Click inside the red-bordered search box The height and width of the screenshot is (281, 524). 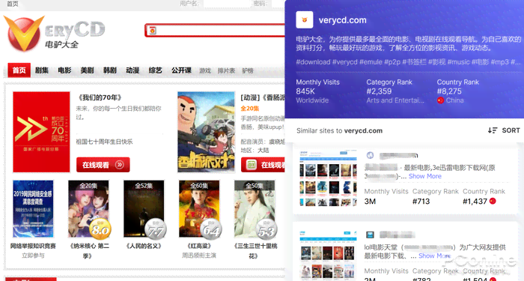pyautogui.click(x=216, y=31)
